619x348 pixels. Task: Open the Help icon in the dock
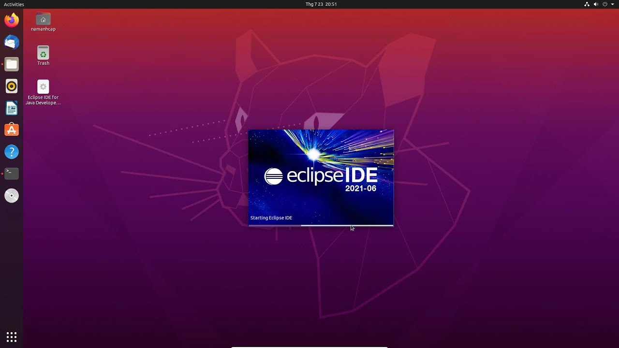12,152
